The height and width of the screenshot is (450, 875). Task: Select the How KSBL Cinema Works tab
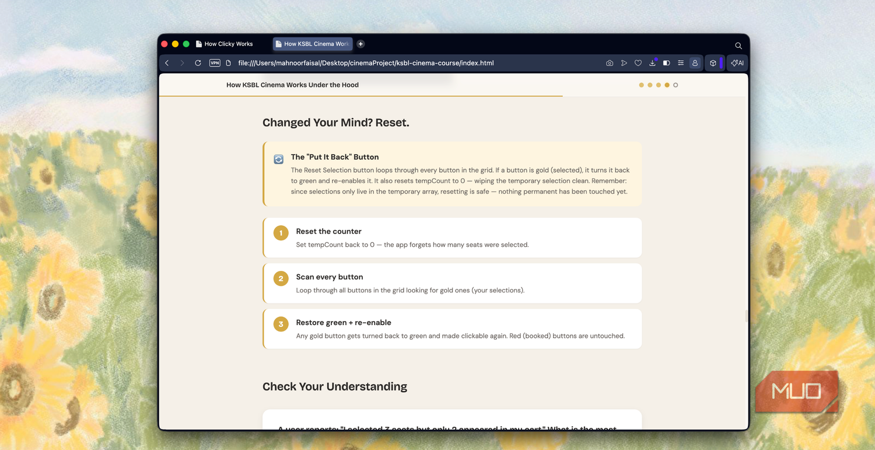(x=313, y=44)
